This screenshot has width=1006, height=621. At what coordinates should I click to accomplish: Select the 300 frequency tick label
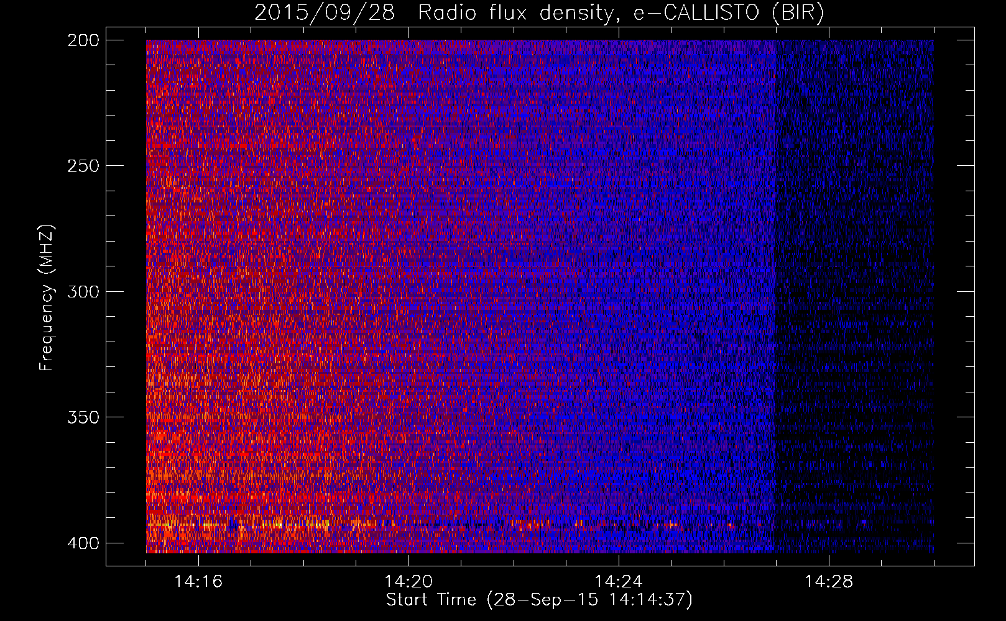(x=83, y=291)
